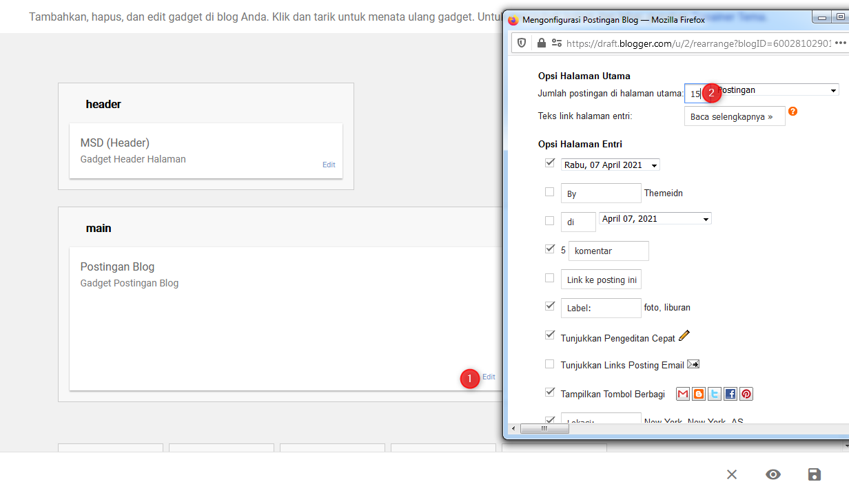Click the Opsi Halaman Entri heading
This screenshot has width=849, height=493.
point(580,144)
